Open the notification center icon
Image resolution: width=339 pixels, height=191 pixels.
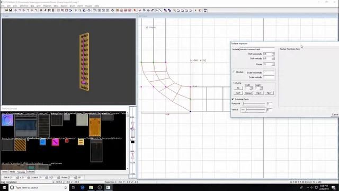pyautogui.click(x=334, y=187)
